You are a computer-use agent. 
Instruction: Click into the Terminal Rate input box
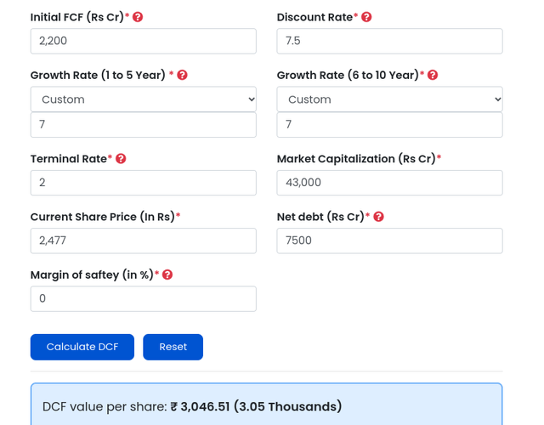143,183
